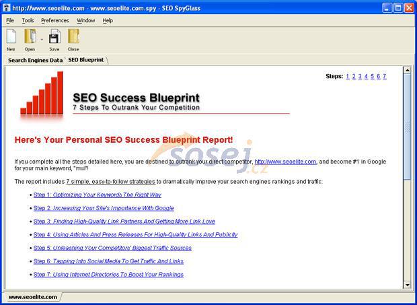
Task: Click the New project icon
Action: pos(11,36)
